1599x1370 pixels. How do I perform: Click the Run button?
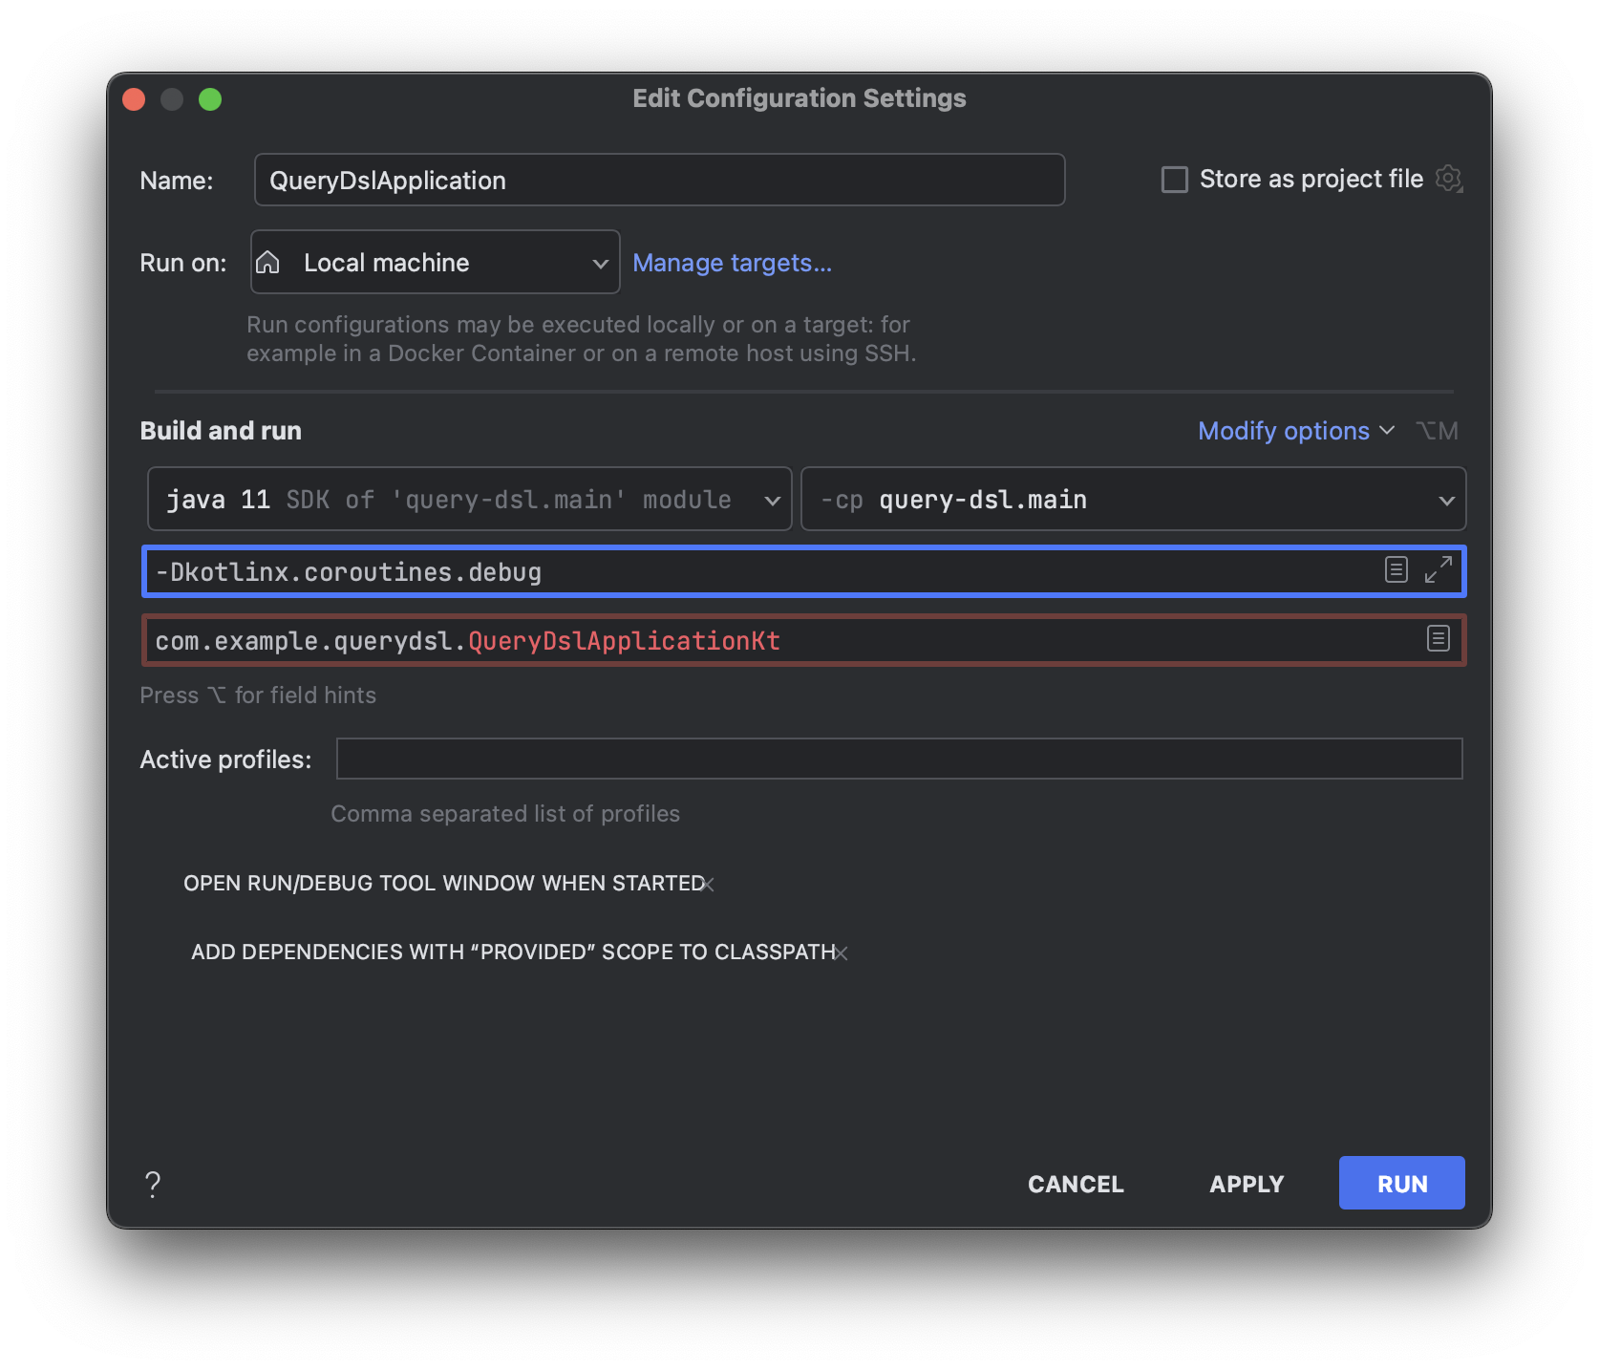(x=1401, y=1183)
